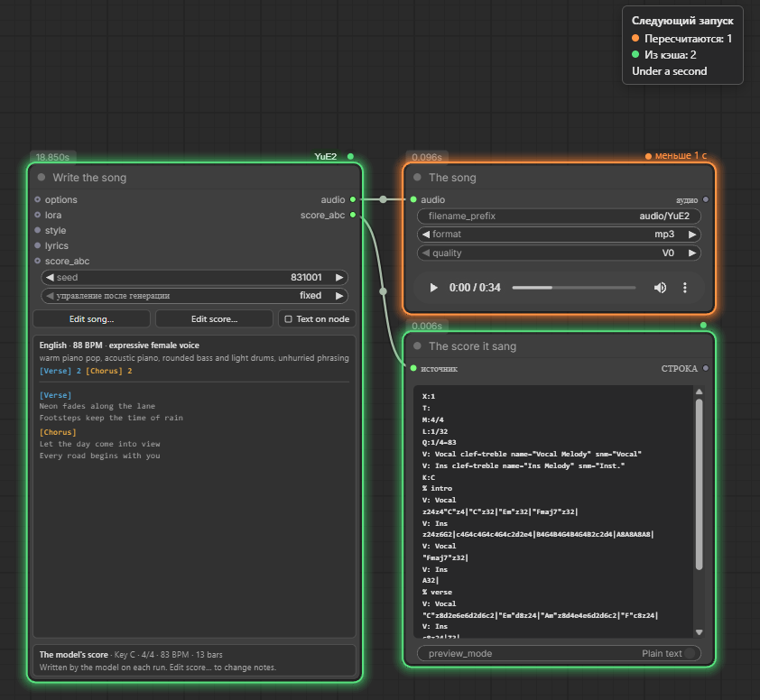Viewport: 760px width, 700px height.
Task: Click the audio output socket on Write the song
Action: point(353,199)
